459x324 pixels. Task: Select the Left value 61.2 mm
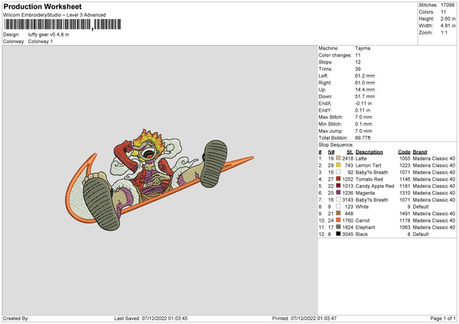pos(365,76)
